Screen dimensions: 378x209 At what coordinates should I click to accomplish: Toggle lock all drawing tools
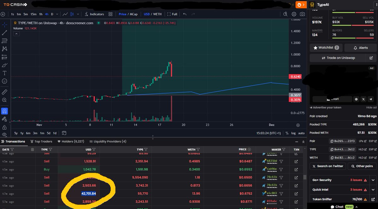coord(4,127)
